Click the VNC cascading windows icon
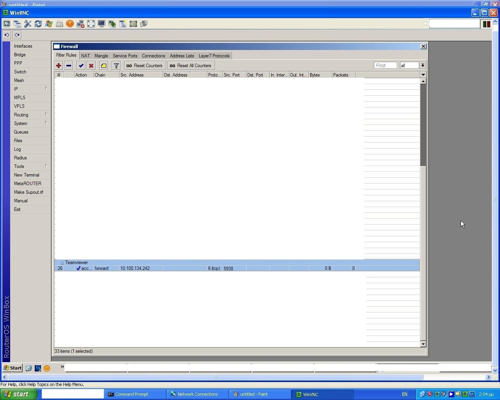 [x=17, y=24]
